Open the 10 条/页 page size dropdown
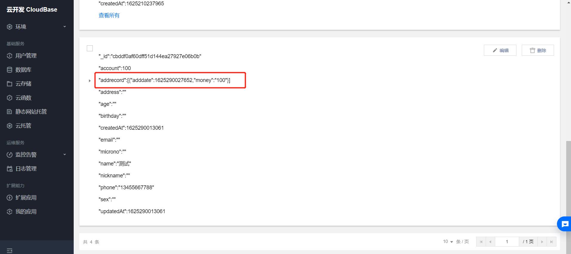The width and height of the screenshot is (571, 254). click(x=448, y=241)
